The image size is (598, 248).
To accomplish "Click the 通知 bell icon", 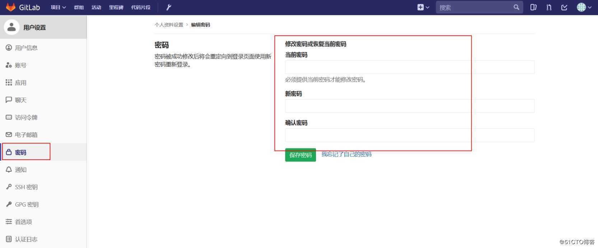I will coord(9,170).
